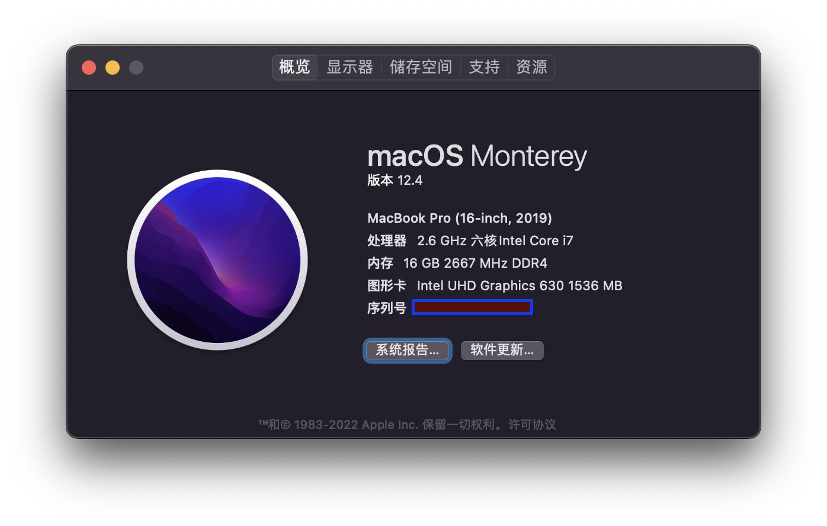The width and height of the screenshot is (827, 526).
Task: Click the 软件更新... button
Action: [502, 350]
